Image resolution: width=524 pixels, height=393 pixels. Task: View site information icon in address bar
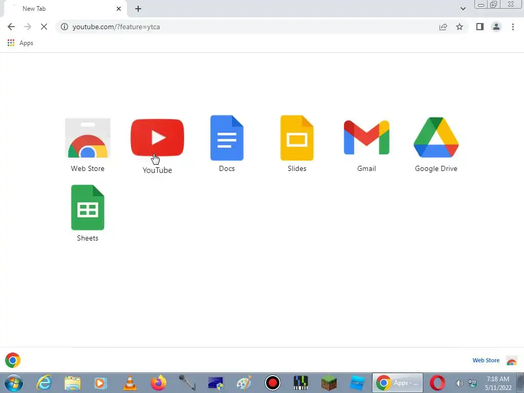[x=64, y=27]
